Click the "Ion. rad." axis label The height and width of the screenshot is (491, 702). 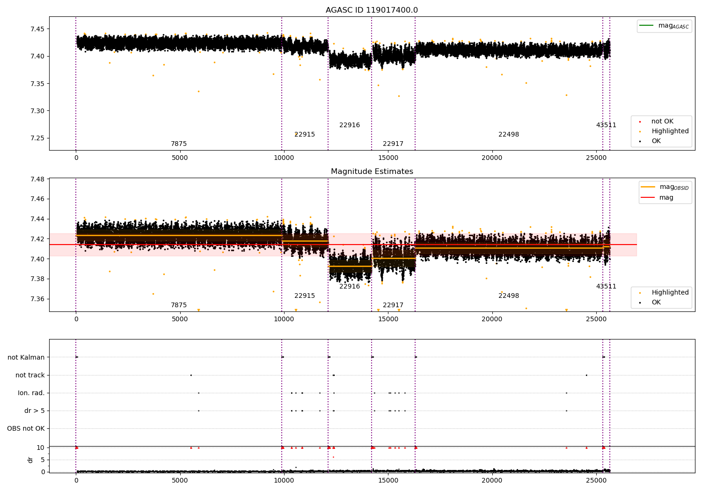coord(31,393)
